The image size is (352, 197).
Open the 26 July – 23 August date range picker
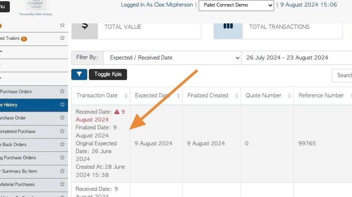point(297,58)
